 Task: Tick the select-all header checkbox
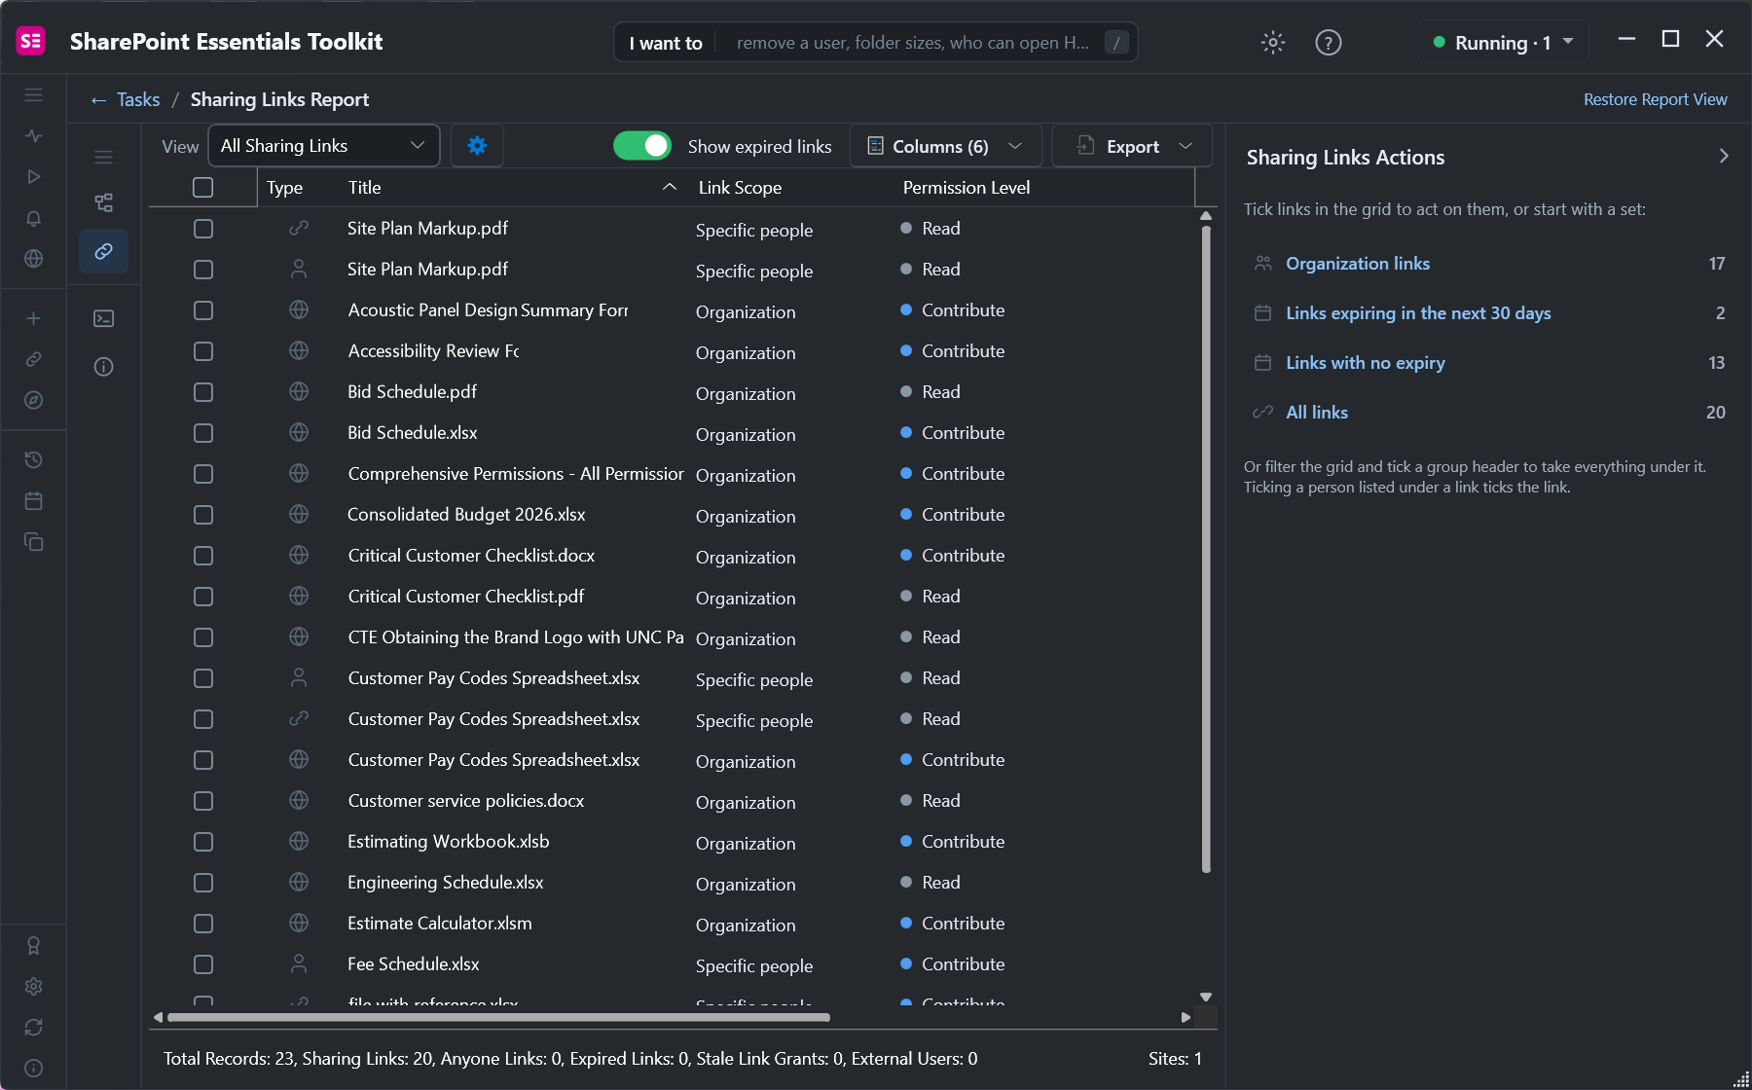pyautogui.click(x=202, y=188)
